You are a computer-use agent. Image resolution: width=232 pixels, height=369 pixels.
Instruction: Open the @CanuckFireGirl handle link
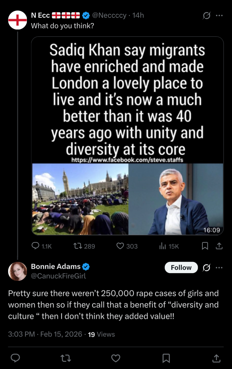[x=58, y=276]
